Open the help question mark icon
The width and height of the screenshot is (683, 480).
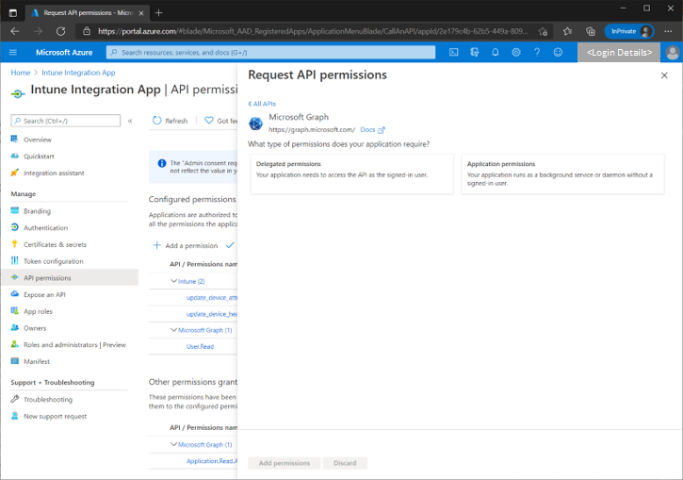click(537, 52)
